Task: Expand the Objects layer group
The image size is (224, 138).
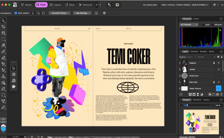Action: click(x=180, y=63)
